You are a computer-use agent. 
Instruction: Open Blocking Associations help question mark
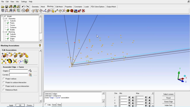click(40, 45)
